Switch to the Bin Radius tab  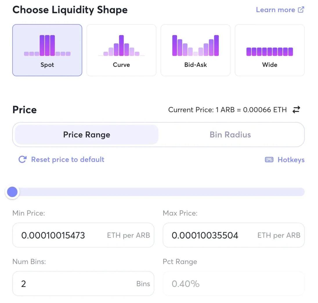click(x=230, y=135)
